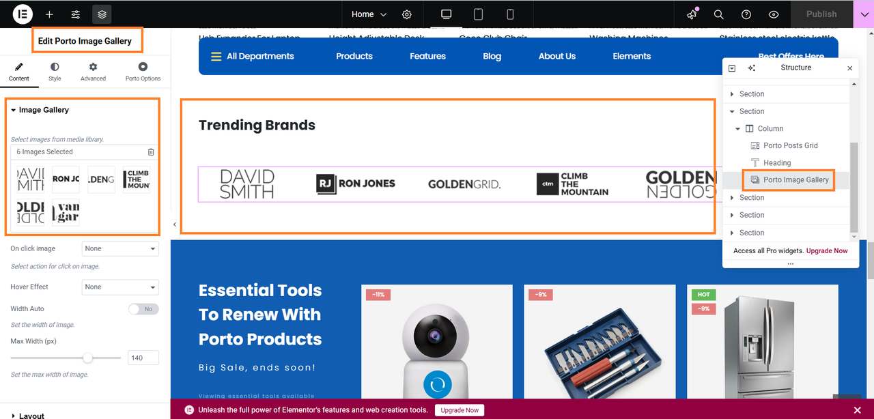This screenshot has width=874, height=419.
Task: Open All Departments menu
Action: pos(252,57)
